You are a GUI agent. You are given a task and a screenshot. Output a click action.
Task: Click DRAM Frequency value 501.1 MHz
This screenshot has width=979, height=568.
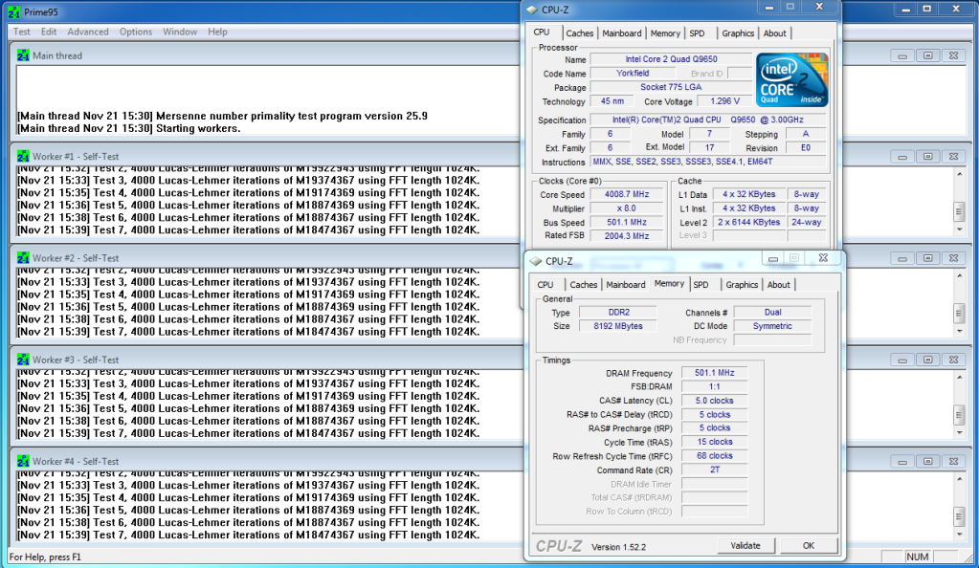click(x=714, y=373)
